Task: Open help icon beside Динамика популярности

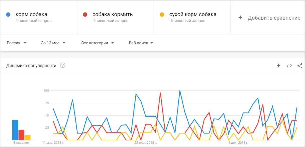Action: tap(63, 66)
